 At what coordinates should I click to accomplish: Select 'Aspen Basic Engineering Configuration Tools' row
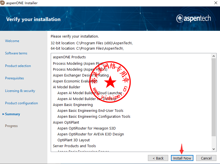tap(94, 117)
